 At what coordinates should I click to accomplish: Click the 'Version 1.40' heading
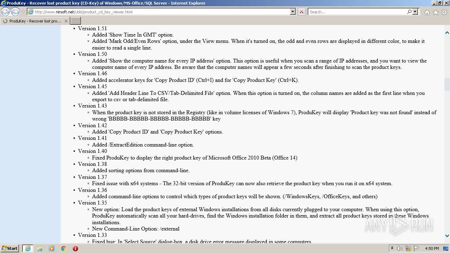pos(92,151)
